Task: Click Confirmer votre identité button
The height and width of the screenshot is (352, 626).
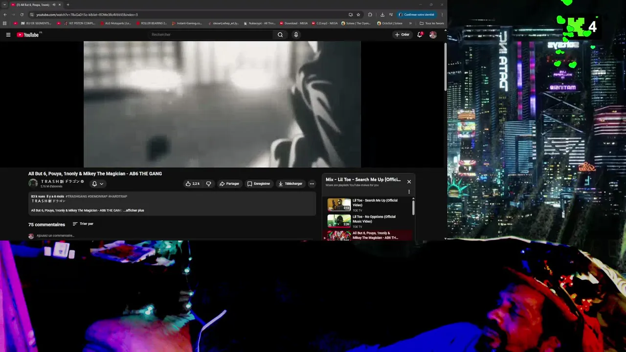Action: tap(417, 15)
